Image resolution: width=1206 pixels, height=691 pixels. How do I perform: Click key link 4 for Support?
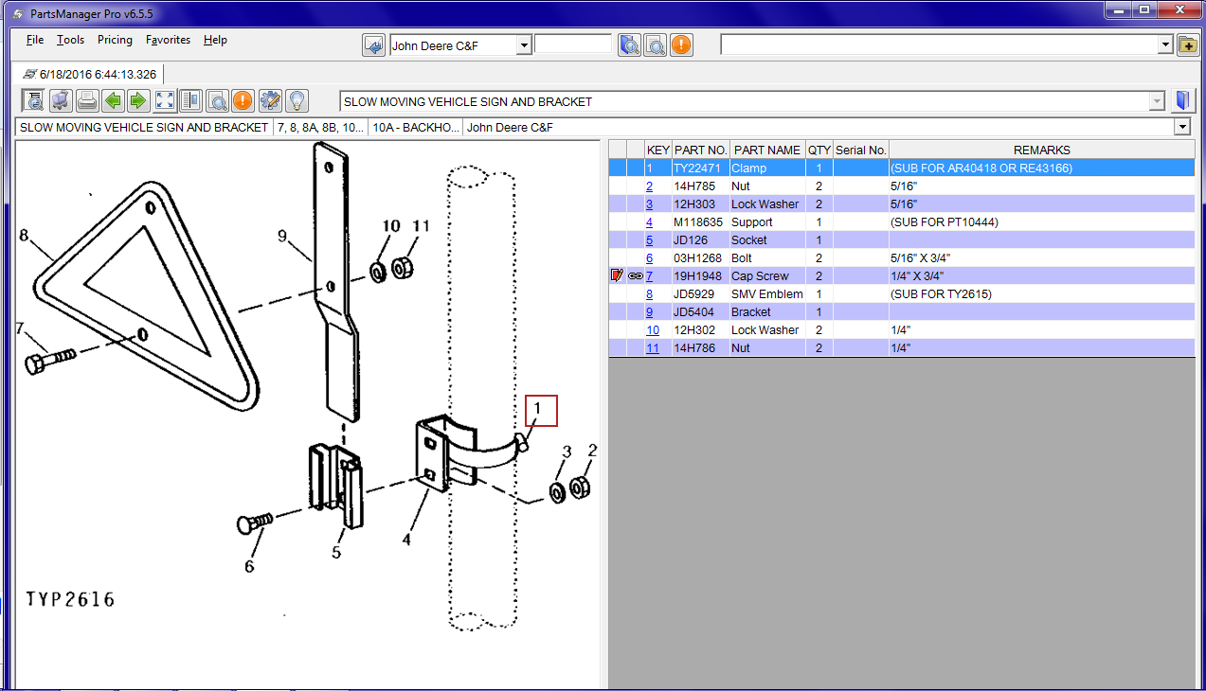coord(649,222)
